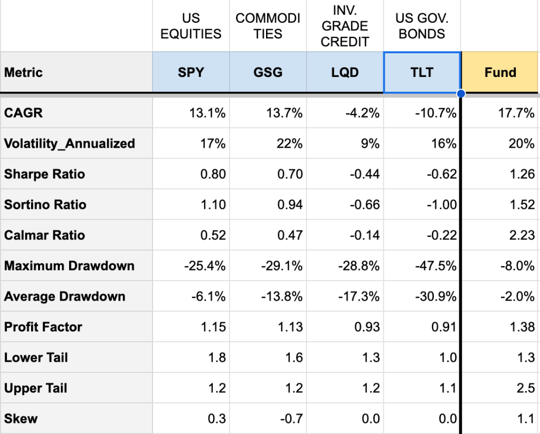Click the selection fill handle dot
This screenshot has height=434, width=540.
461,93
